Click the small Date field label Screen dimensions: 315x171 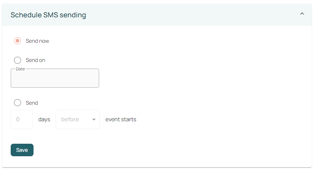point(20,69)
